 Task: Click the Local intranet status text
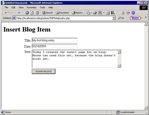click(127, 112)
